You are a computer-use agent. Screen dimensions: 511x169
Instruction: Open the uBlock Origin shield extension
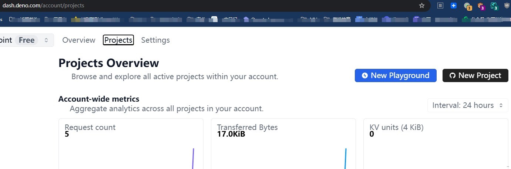[507, 6]
